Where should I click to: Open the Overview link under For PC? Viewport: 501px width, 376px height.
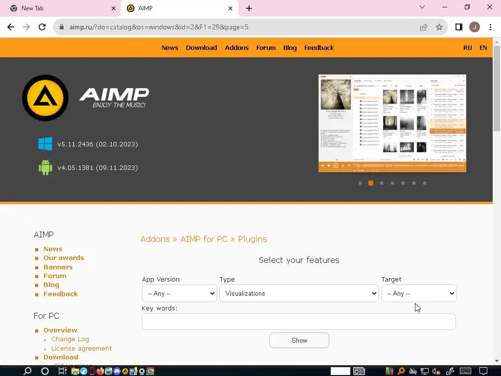point(60,330)
